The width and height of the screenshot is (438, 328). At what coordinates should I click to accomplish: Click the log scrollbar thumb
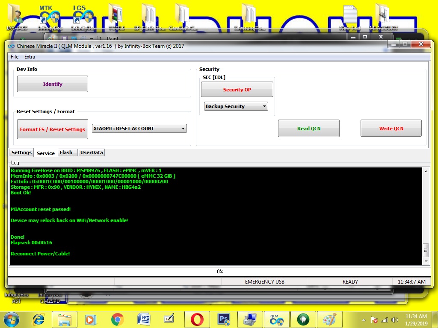[426, 250]
